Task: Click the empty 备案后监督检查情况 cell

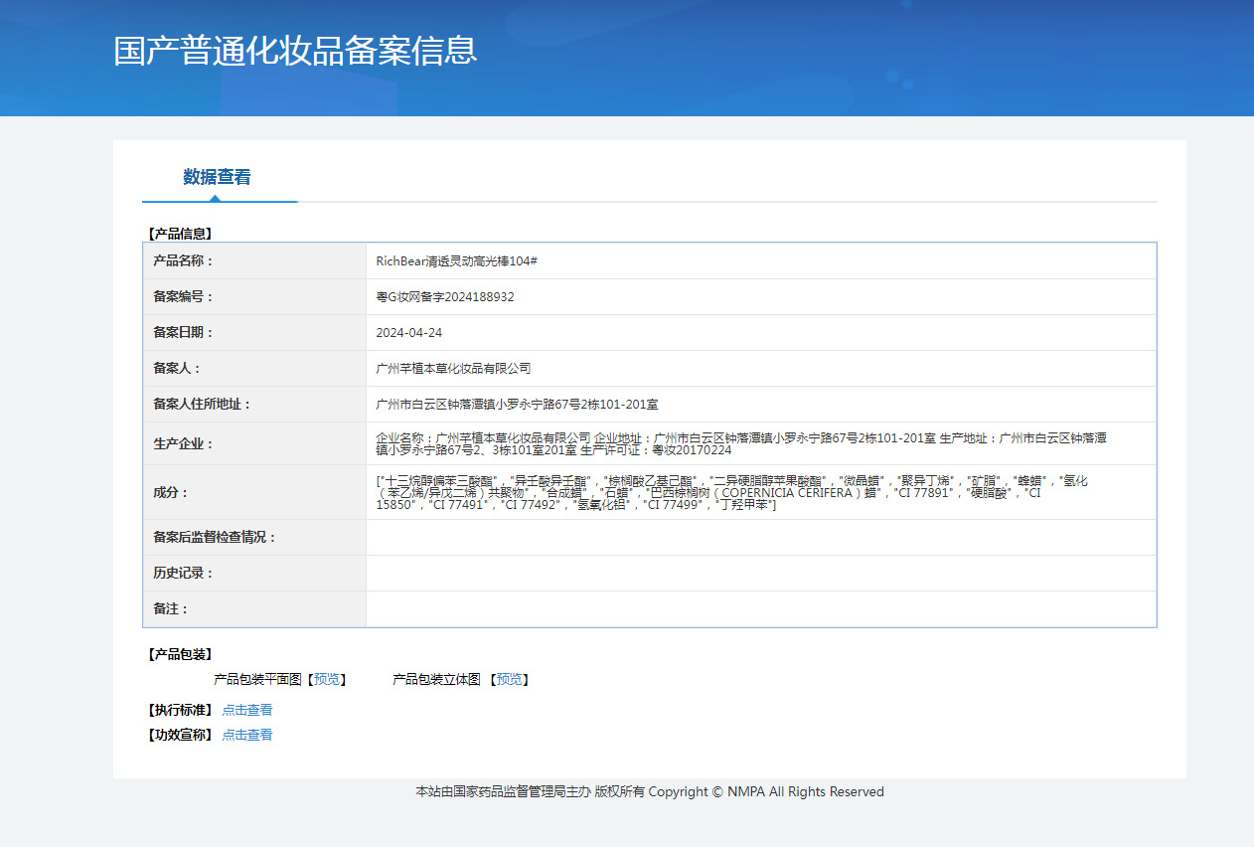Action: coord(760,538)
